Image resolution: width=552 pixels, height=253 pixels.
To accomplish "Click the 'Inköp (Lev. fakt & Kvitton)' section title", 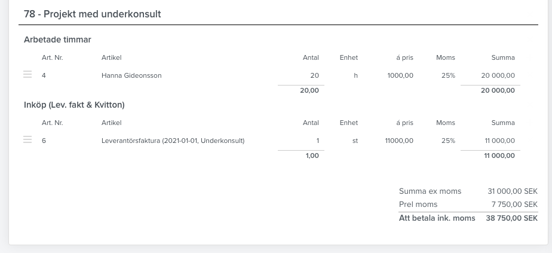I will pyautogui.click(x=74, y=105).
